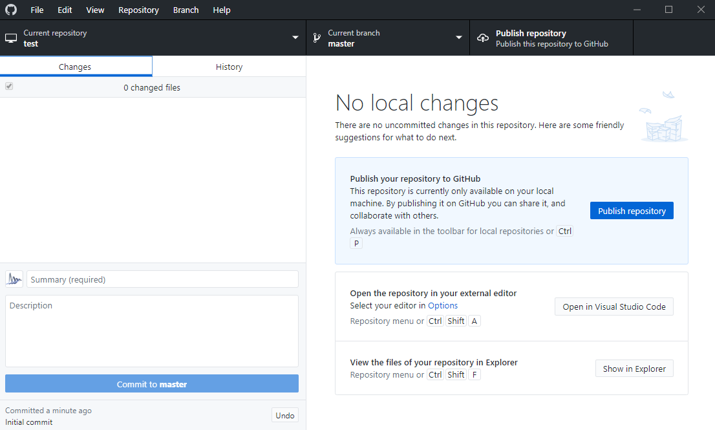The width and height of the screenshot is (715, 430).
Task: Click the git branch icon
Action: coord(317,38)
